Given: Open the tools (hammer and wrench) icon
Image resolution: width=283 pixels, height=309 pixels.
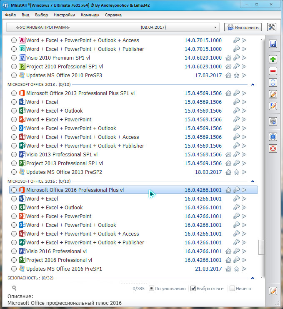Looking at the screenshot, I should 272,27.
